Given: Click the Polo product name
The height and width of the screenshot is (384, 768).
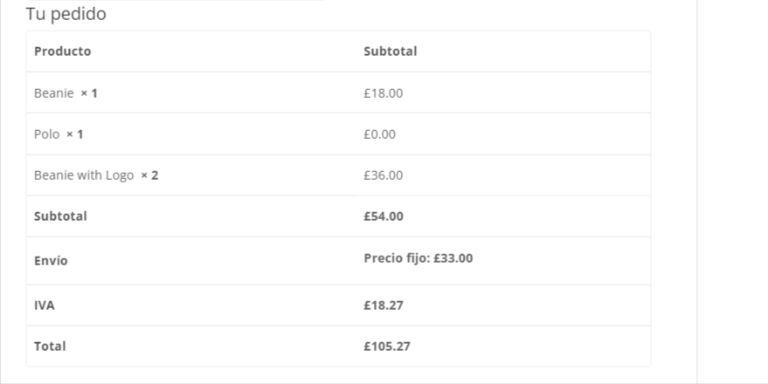Looking at the screenshot, I should pos(47,134).
